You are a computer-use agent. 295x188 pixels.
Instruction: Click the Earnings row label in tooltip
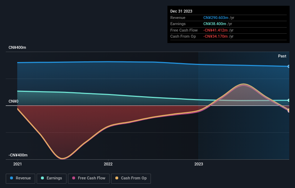pyautogui.click(x=178, y=24)
